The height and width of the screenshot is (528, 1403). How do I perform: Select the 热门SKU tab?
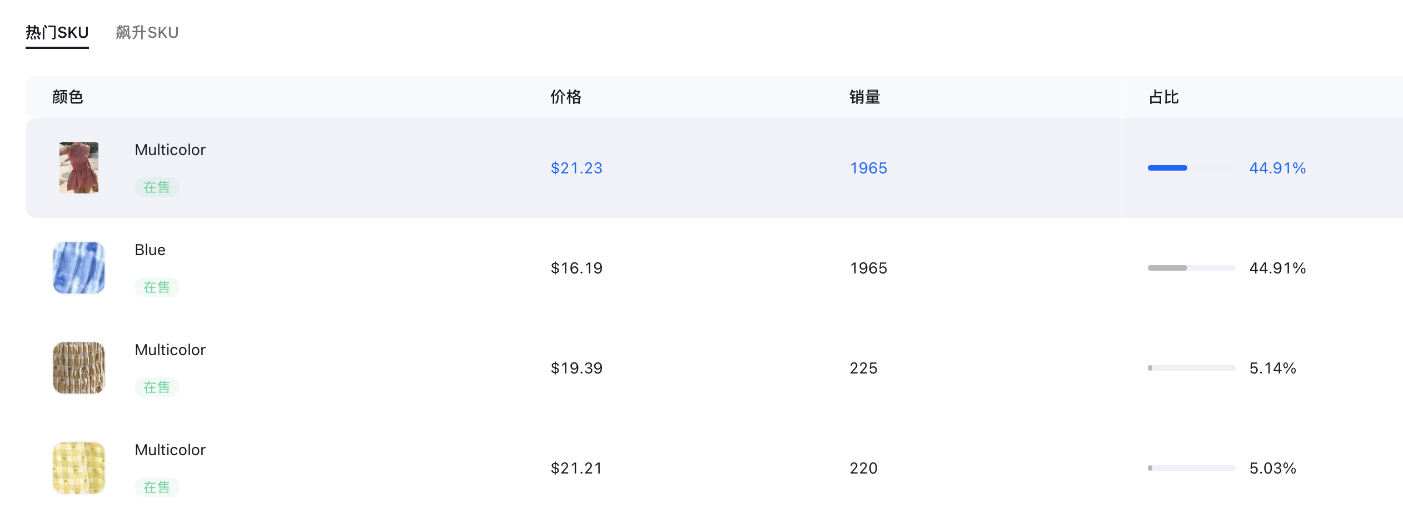click(x=57, y=32)
